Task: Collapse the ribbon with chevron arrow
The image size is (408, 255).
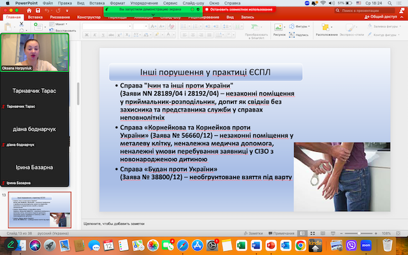Action: 402,17
